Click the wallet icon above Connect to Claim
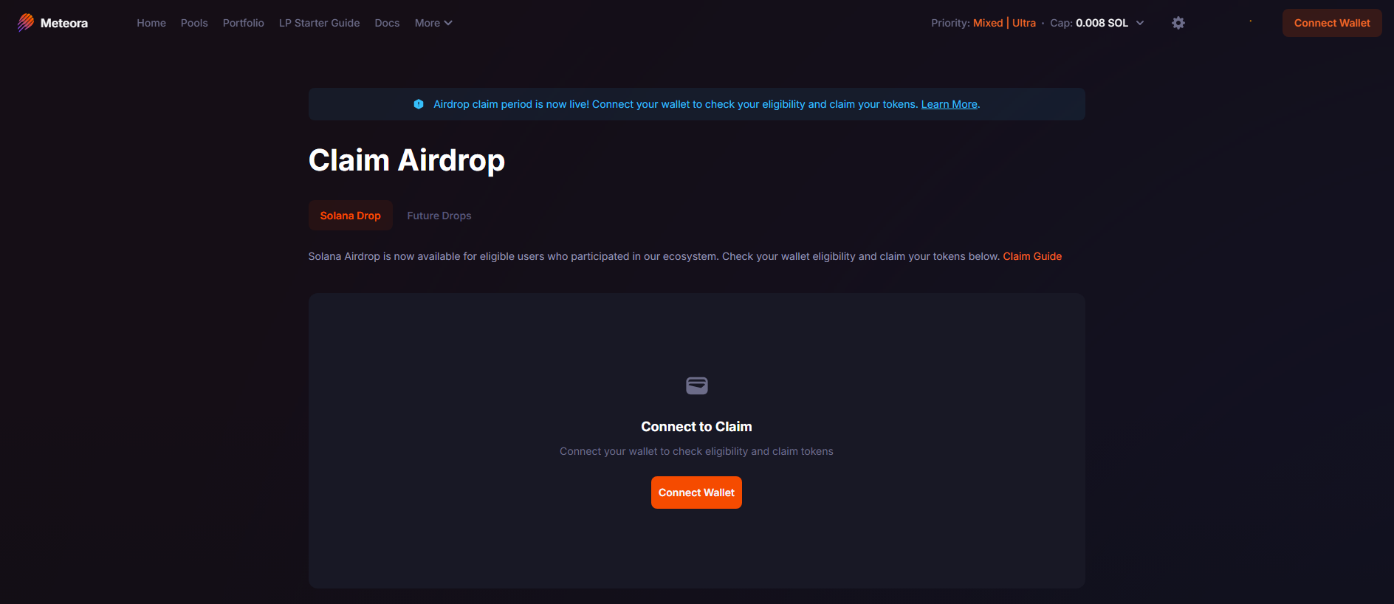The image size is (1394, 604). tap(697, 385)
